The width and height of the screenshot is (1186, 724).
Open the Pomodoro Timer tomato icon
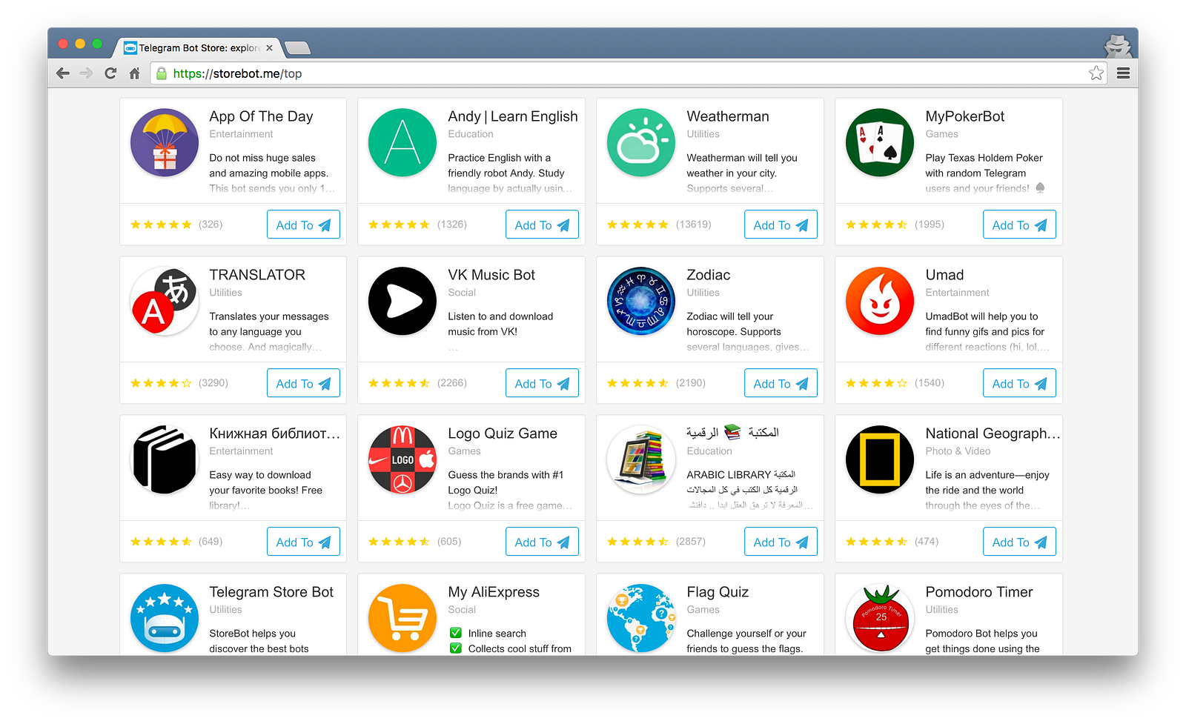coord(880,618)
